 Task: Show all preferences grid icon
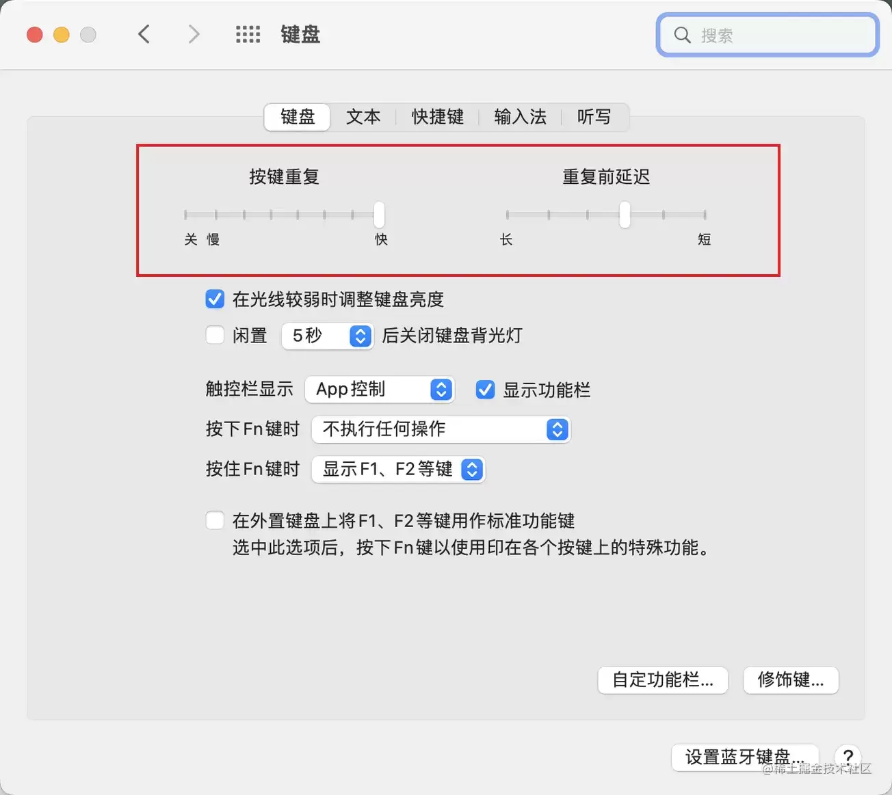248,34
